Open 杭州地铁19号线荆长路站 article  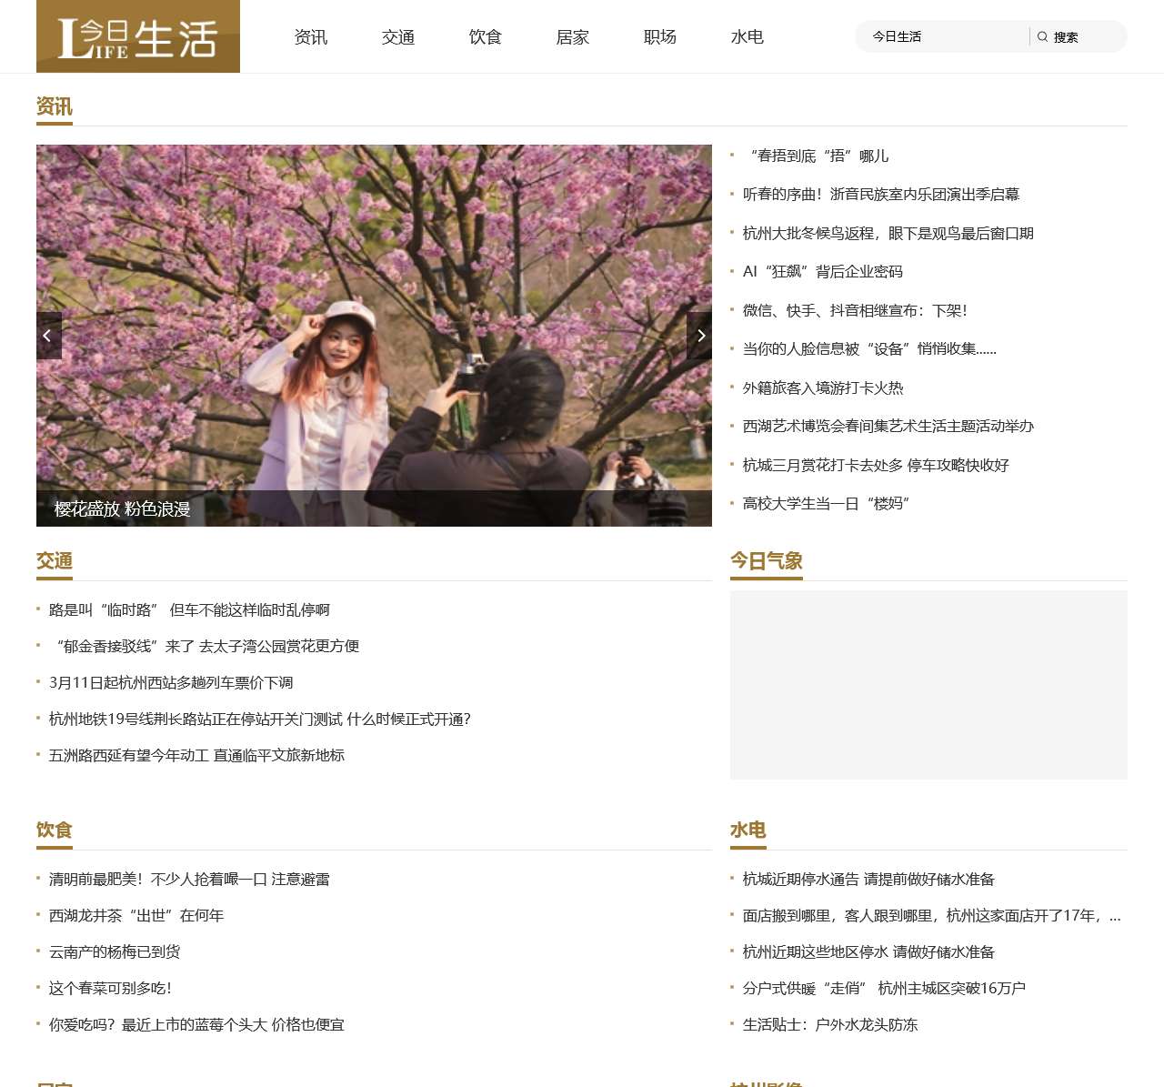[260, 720]
